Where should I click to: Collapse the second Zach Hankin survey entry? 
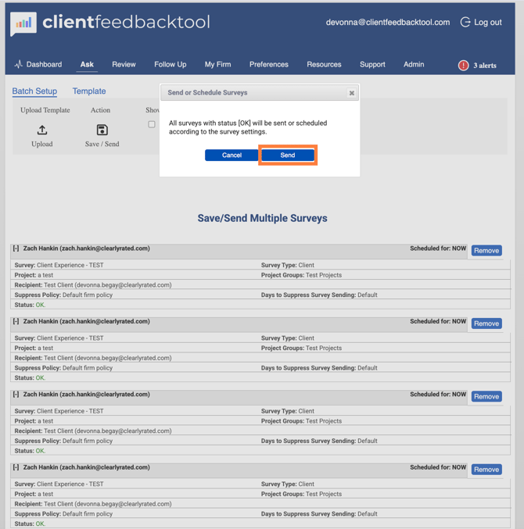[x=16, y=321]
